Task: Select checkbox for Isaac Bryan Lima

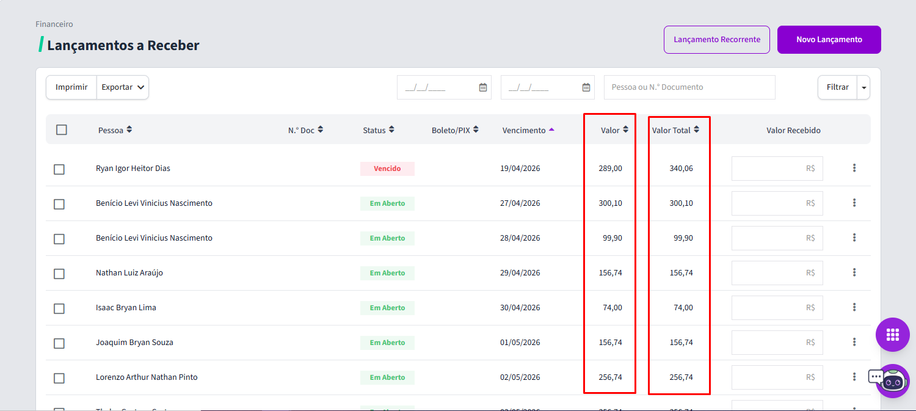Action: tap(59, 308)
